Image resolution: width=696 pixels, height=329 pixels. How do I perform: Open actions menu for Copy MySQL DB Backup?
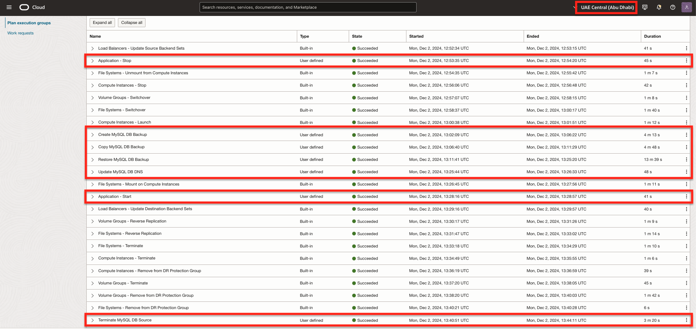tap(686, 147)
